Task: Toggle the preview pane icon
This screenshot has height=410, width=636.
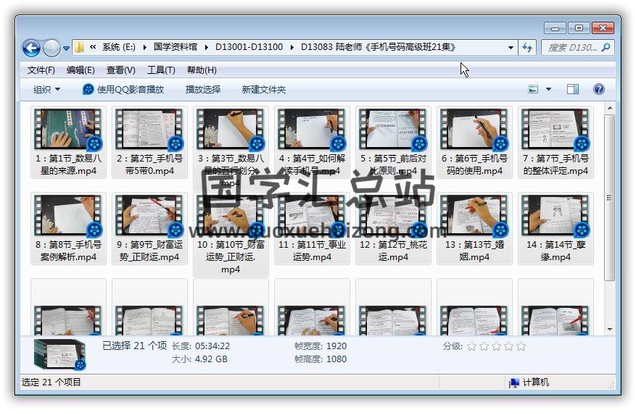Action: [x=573, y=89]
